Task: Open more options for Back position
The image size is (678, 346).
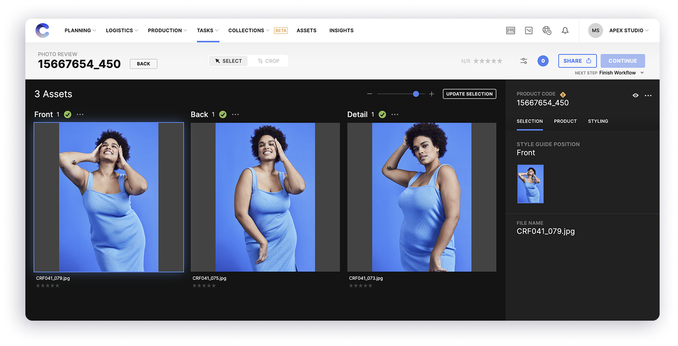Action: coord(235,114)
